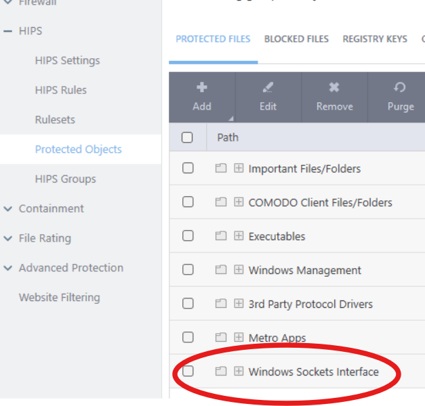Image resolution: width=425 pixels, height=406 pixels.
Task: Collapse the HIPS section in sidebar
Action: (7, 31)
